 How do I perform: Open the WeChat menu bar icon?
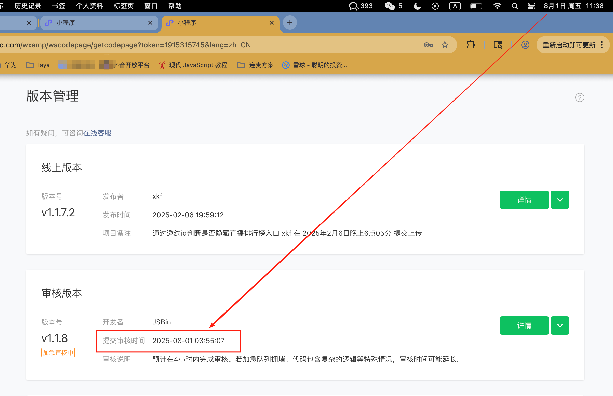click(390, 6)
